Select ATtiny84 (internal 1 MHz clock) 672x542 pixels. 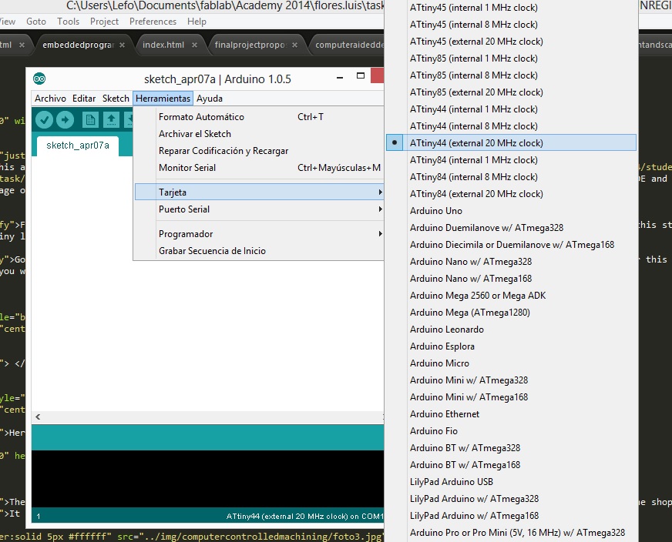tap(511, 160)
